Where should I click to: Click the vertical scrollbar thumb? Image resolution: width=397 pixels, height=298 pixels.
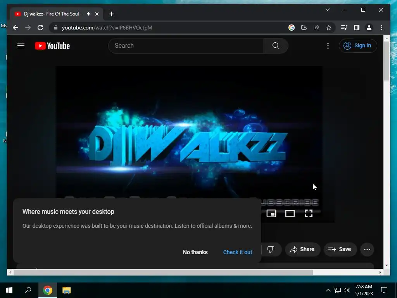[387, 61]
